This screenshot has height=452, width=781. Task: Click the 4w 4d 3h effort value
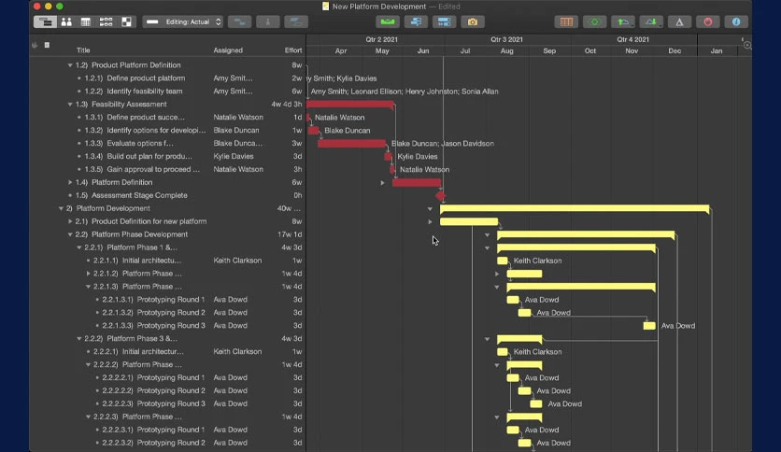click(287, 105)
